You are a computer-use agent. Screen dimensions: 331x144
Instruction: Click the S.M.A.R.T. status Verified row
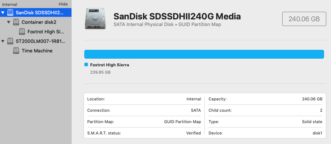click(144, 133)
